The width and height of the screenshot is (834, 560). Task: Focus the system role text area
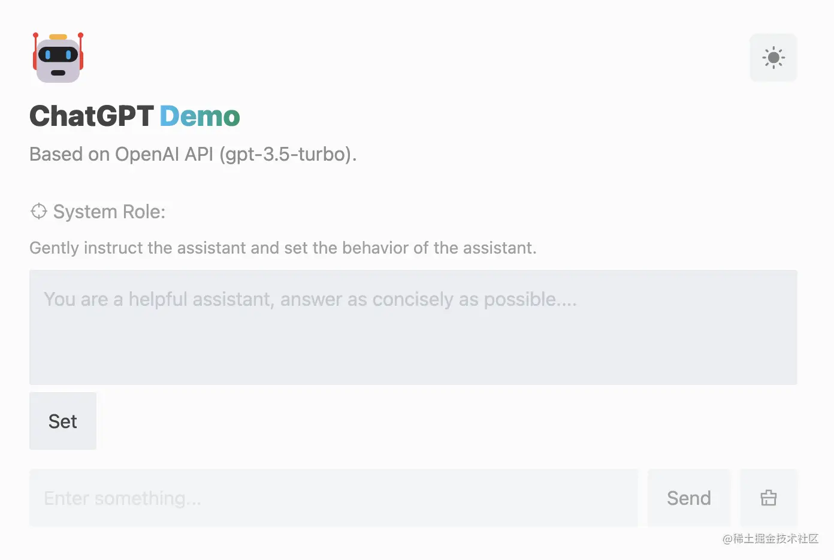click(413, 327)
